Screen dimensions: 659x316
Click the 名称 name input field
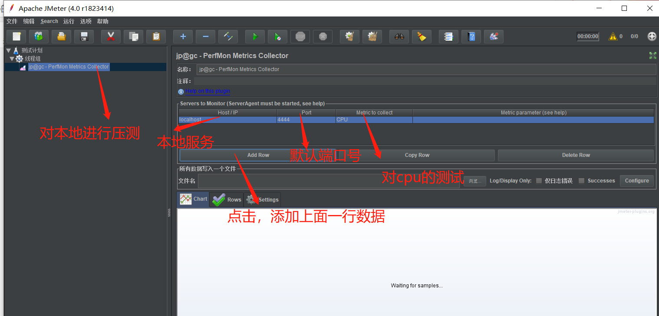click(426, 69)
